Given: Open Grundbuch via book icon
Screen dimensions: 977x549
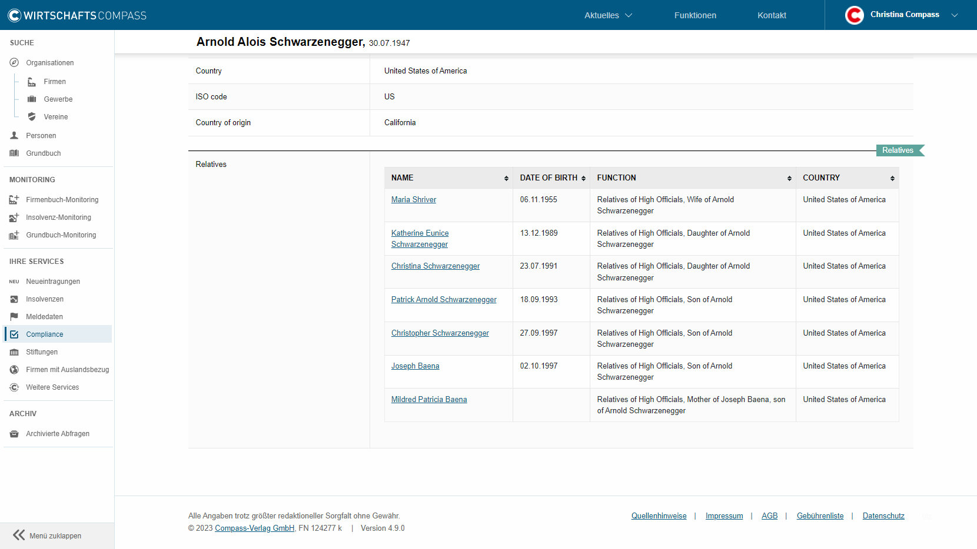Looking at the screenshot, I should pyautogui.click(x=14, y=153).
